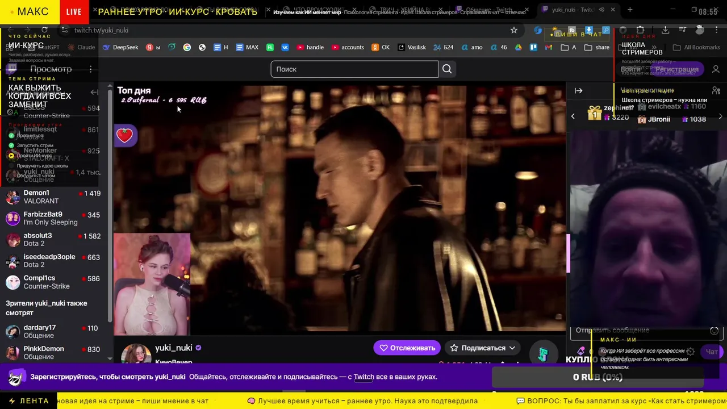
Task: Switch to the Общение - Twitch tab
Action: 493,10
